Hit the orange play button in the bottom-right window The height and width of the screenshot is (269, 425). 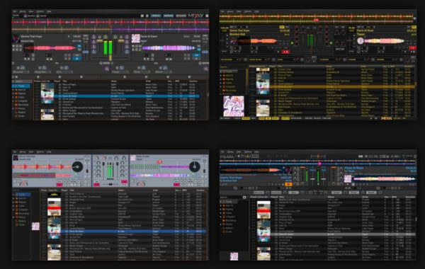point(289,184)
